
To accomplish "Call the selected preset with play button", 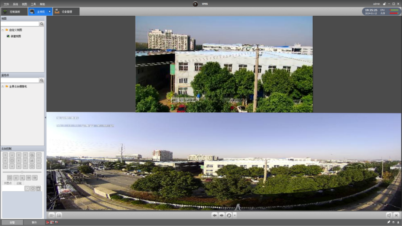I will pyautogui.click(x=27, y=188).
